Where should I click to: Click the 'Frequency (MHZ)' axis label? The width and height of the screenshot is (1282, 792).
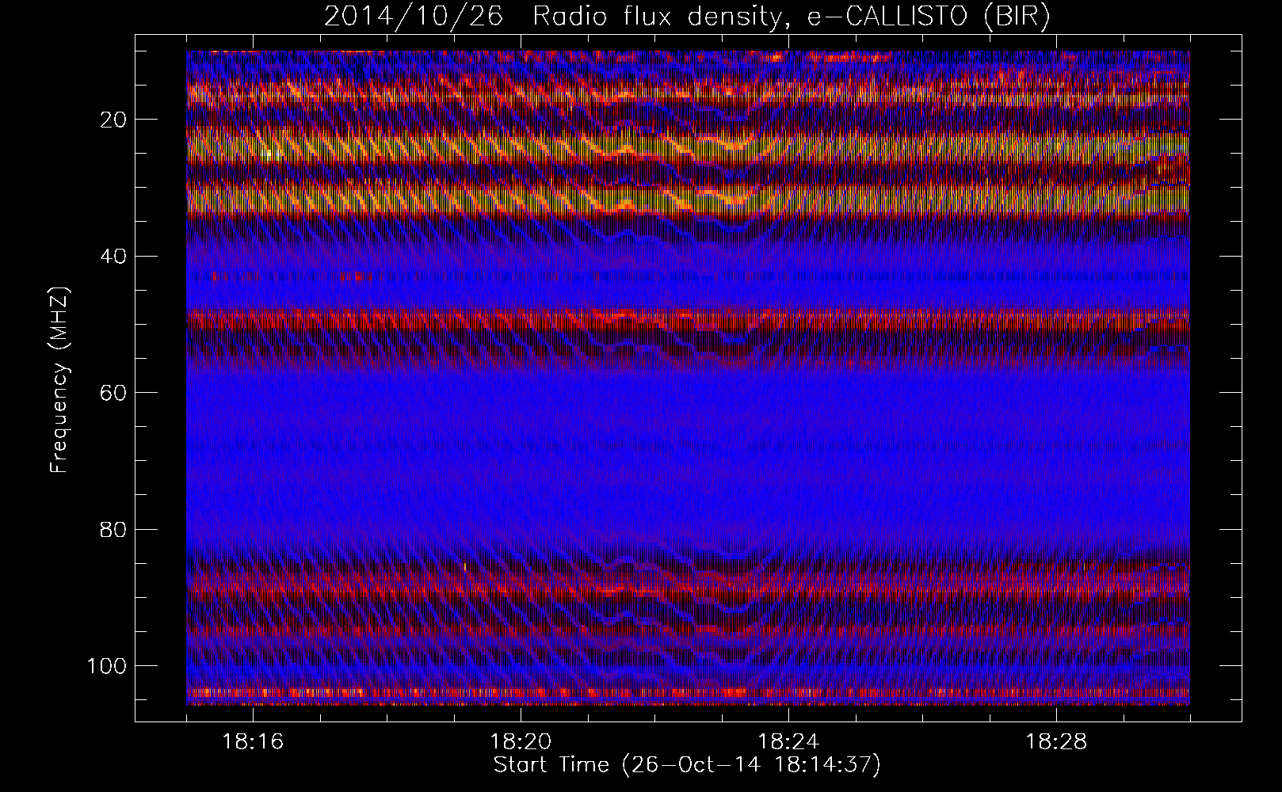click(x=59, y=380)
